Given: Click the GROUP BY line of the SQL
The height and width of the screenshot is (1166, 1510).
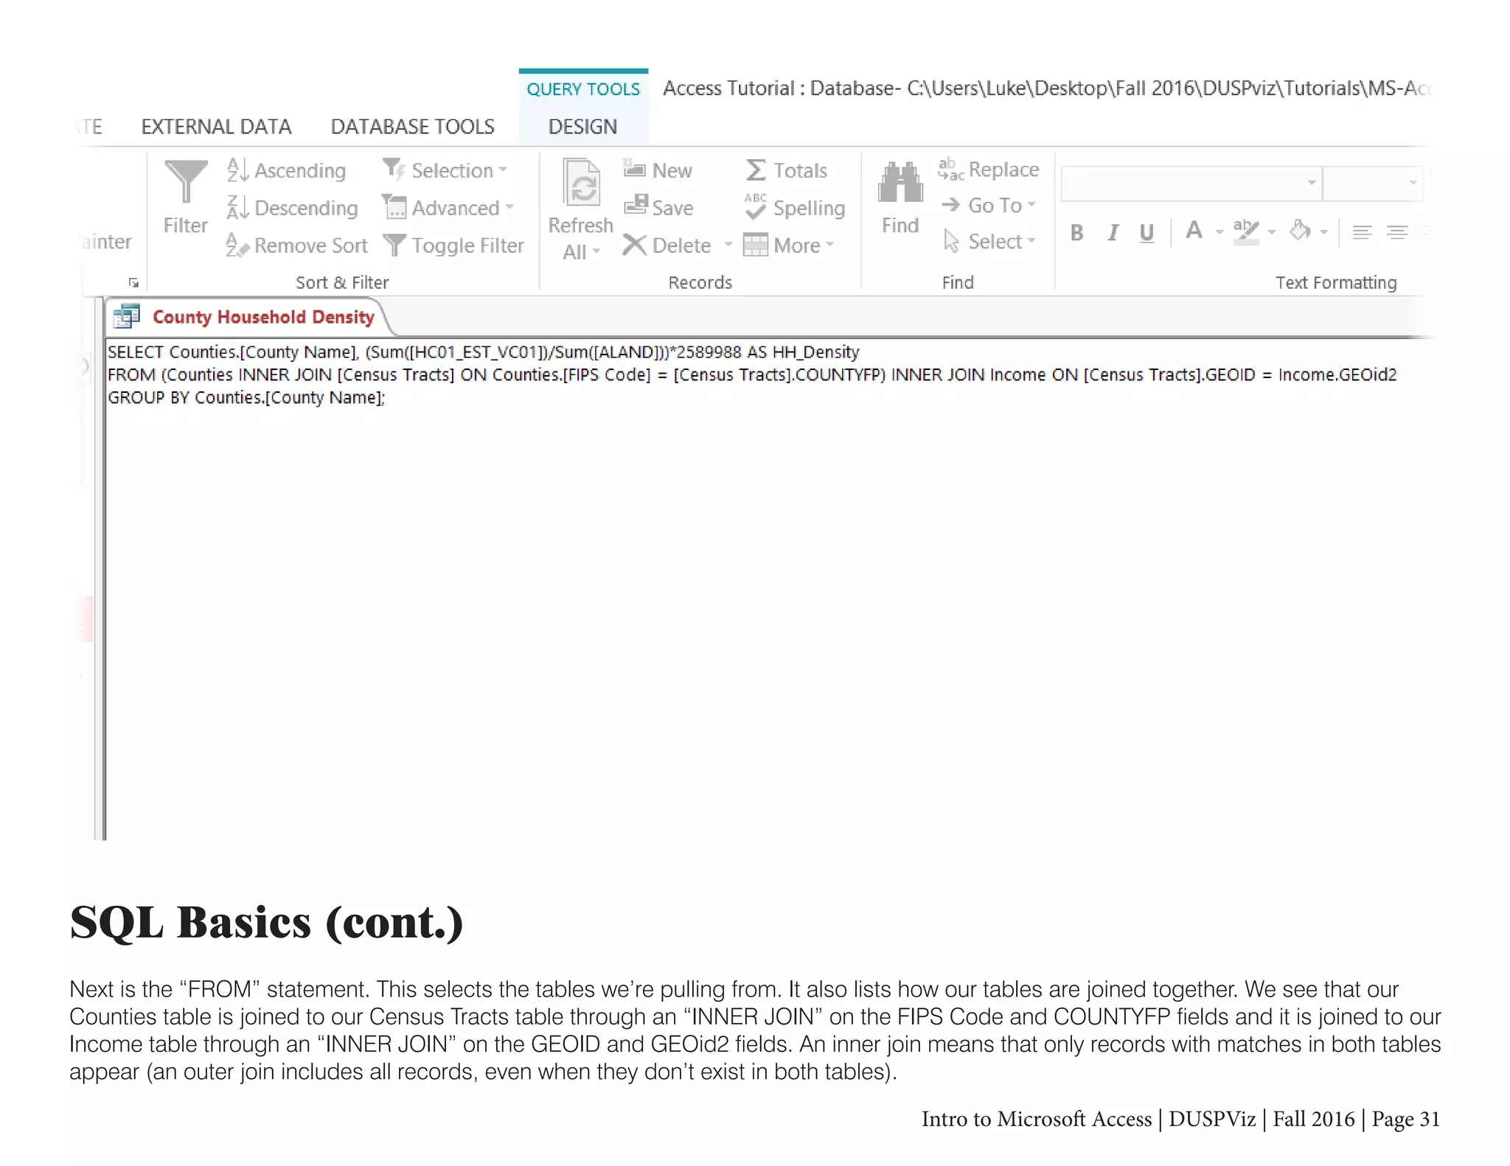Looking at the screenshot, I should pyautogui.click(x=246, y=397).
